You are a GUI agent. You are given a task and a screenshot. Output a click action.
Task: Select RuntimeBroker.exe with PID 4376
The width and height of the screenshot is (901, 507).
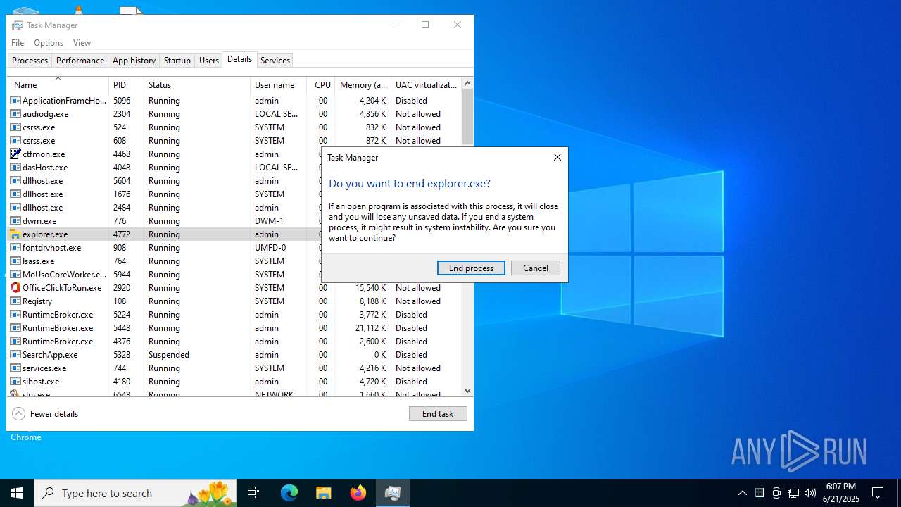[x=234, y=342]
